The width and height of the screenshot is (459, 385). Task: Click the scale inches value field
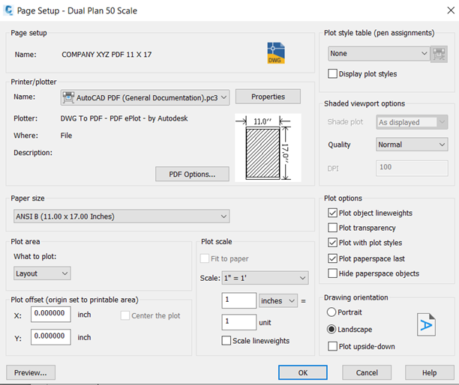pyautogui.click(x=239, y=300)
